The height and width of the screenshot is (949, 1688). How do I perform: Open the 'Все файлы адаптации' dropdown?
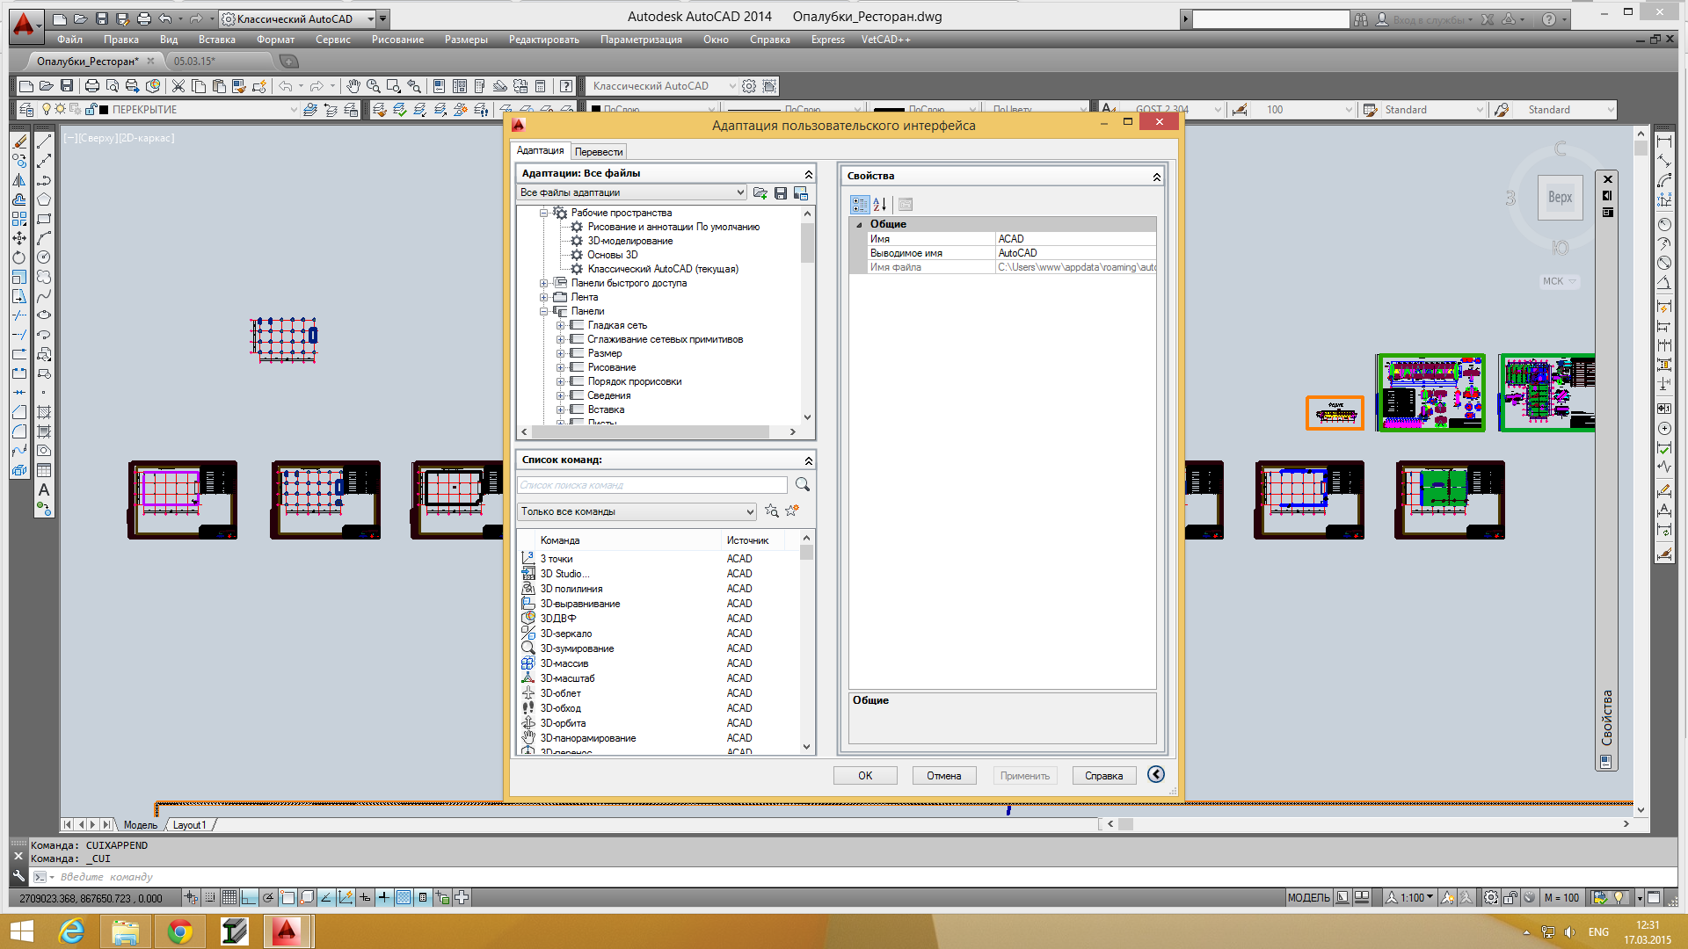632,193
